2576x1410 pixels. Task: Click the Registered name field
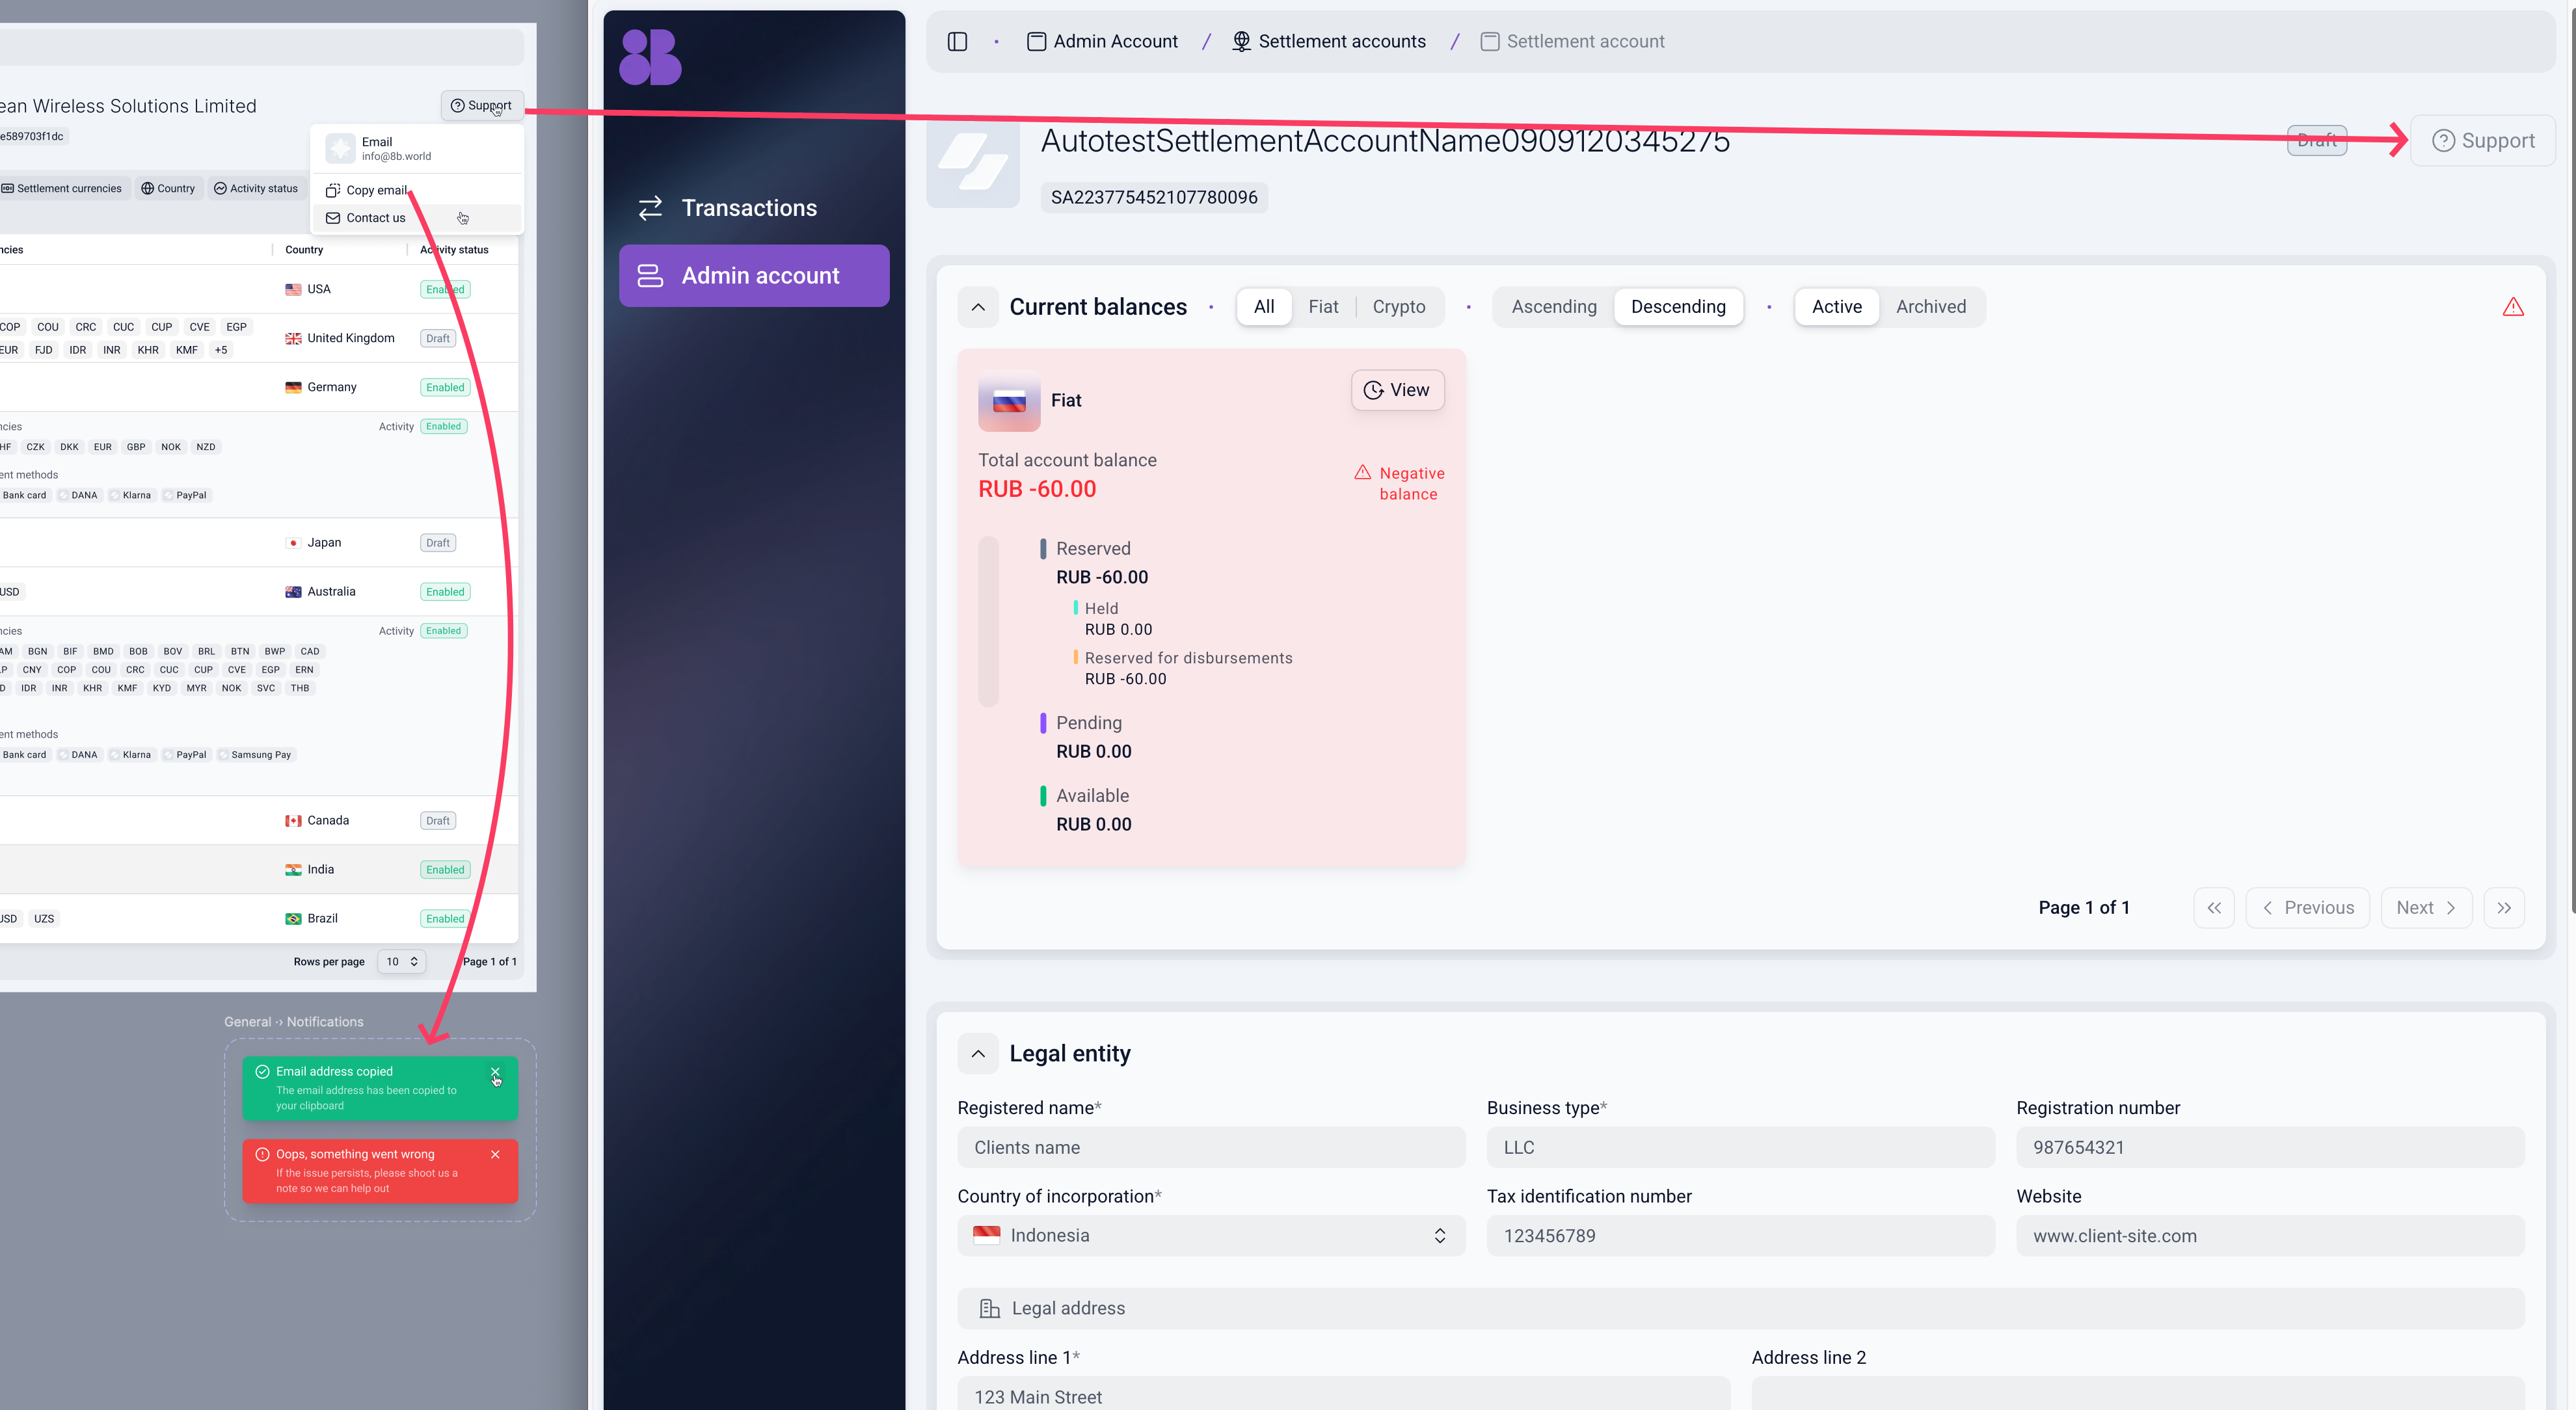[x=1211, y=1148]
